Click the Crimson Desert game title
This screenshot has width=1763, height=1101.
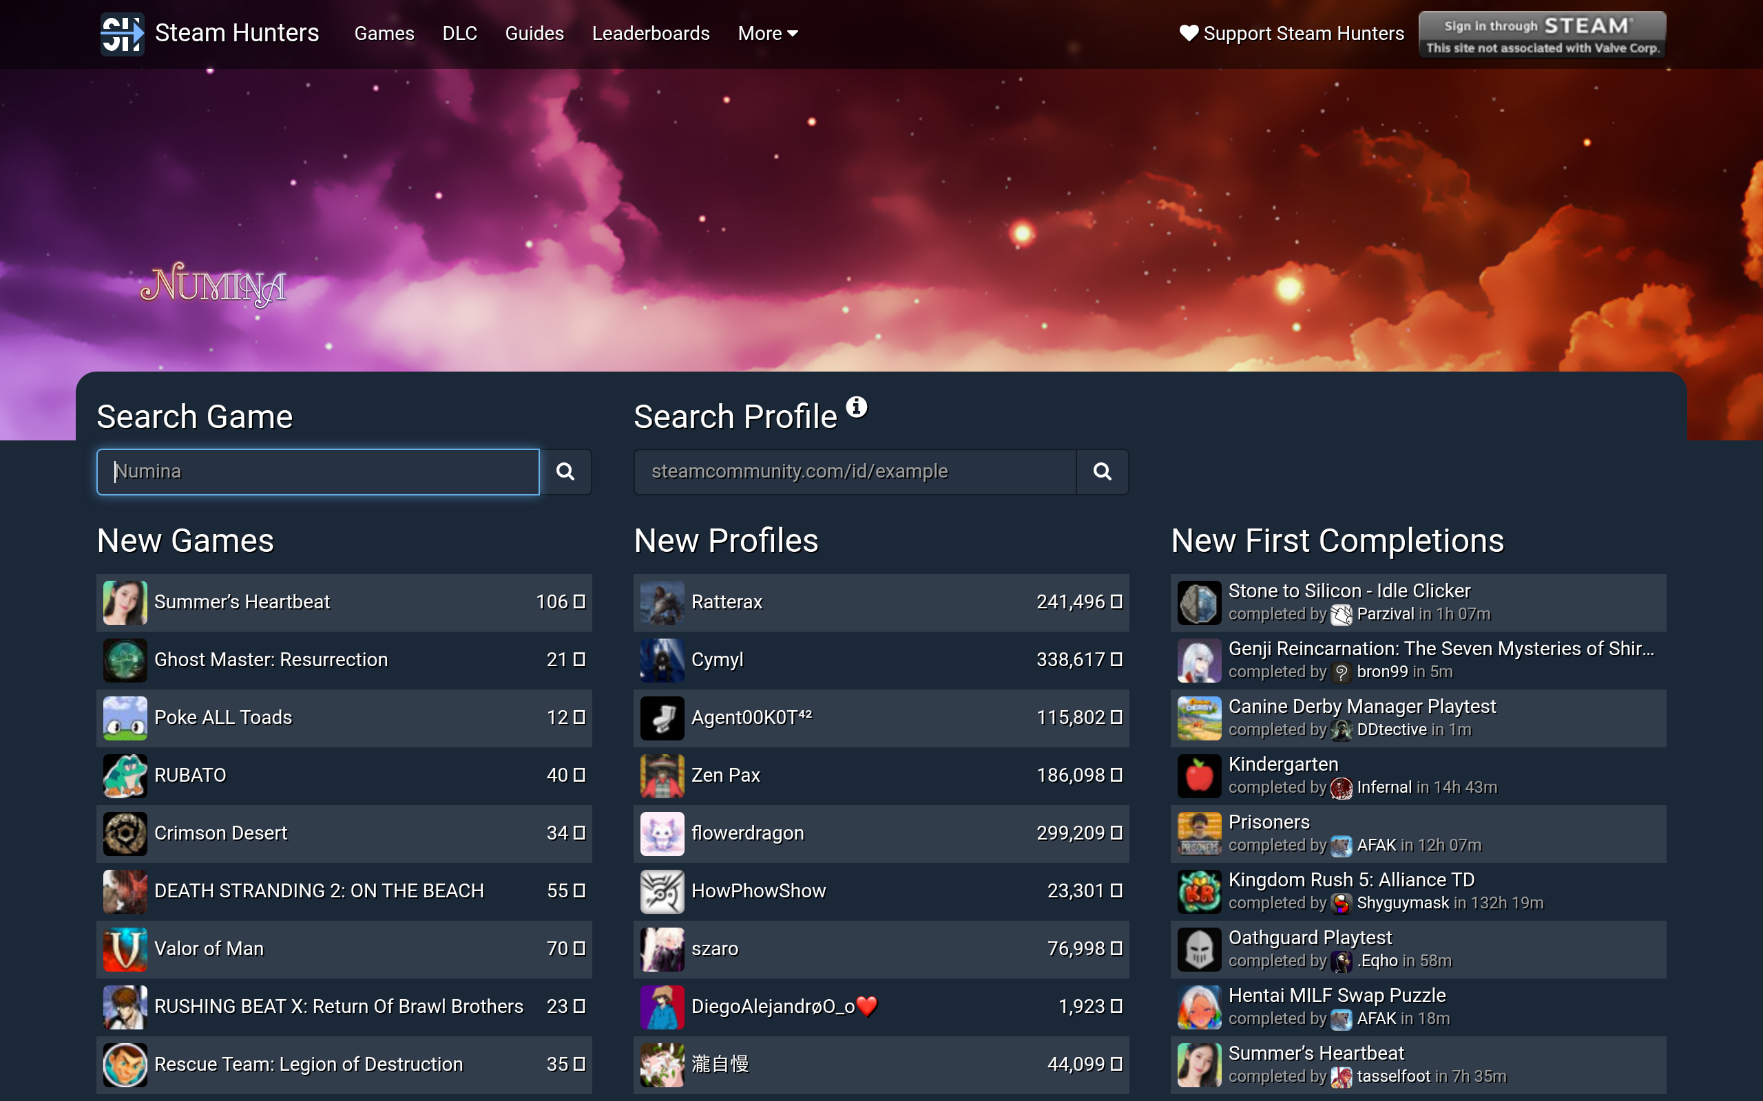click(221, 833)
